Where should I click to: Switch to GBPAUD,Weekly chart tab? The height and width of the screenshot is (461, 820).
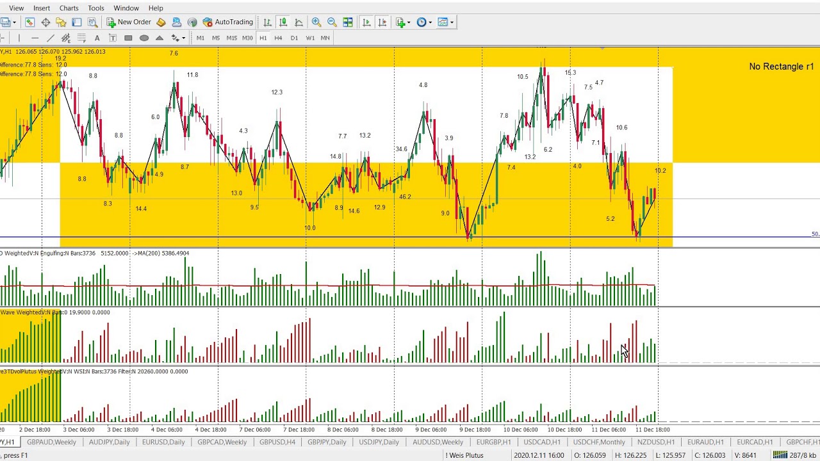point(51,442)
